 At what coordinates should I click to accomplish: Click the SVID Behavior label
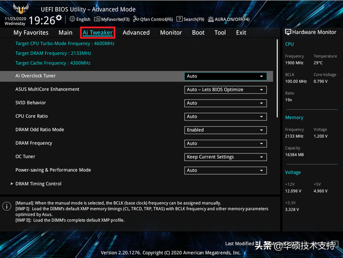click(x=31, y=103)
